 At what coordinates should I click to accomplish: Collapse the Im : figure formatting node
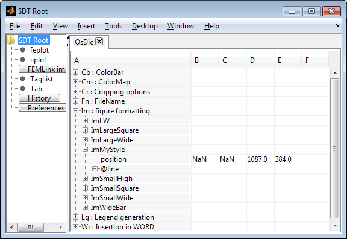tap(75, 110)
